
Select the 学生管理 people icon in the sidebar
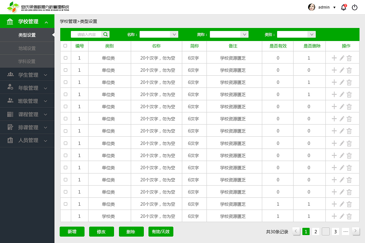click(10, 74)
